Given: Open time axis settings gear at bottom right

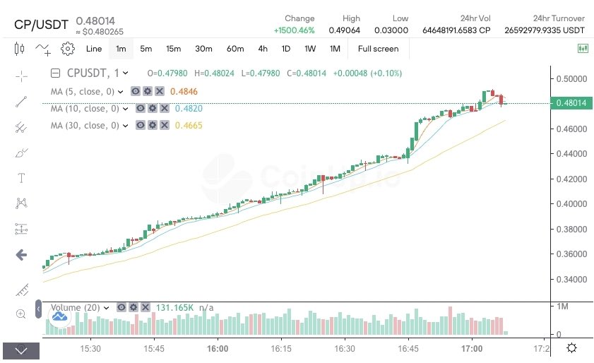Looking at the screenshot, I should click(571, 348).
